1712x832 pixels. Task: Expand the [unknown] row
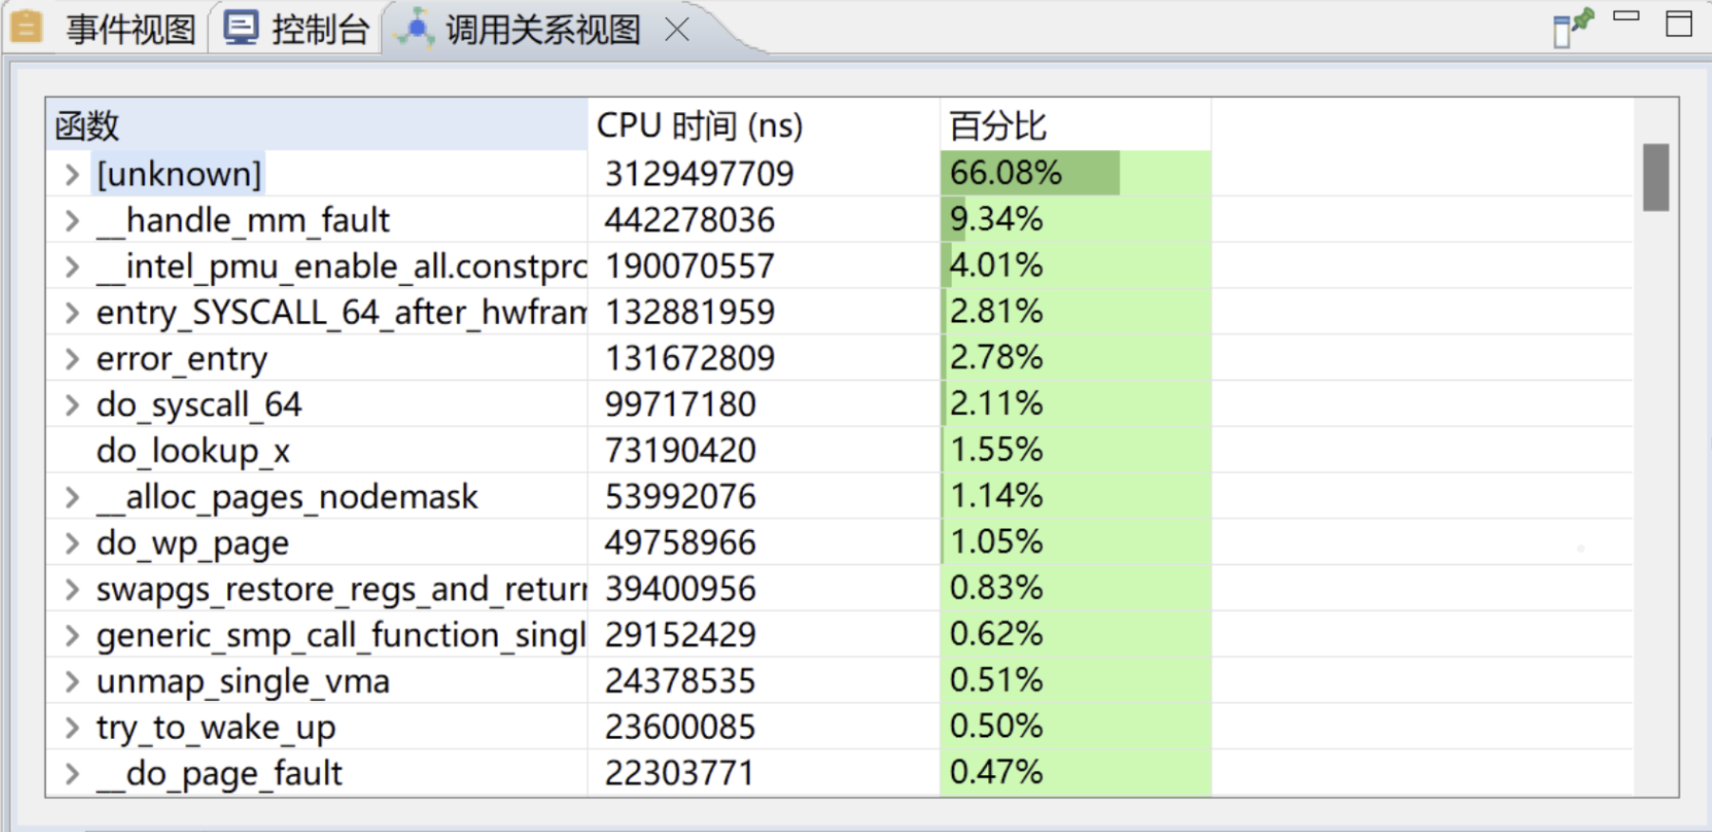pos(71,174)
